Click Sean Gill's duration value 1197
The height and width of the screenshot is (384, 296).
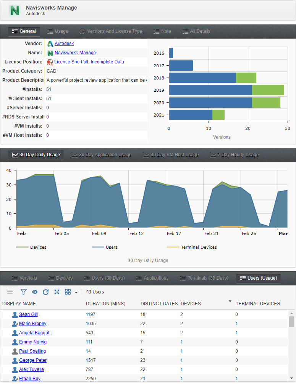[x=91, y=314]
